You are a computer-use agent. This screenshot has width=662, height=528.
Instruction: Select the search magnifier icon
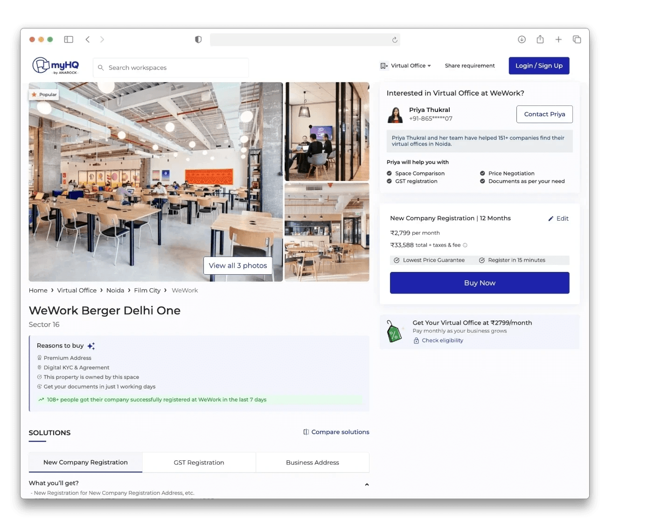click(101, 68)
